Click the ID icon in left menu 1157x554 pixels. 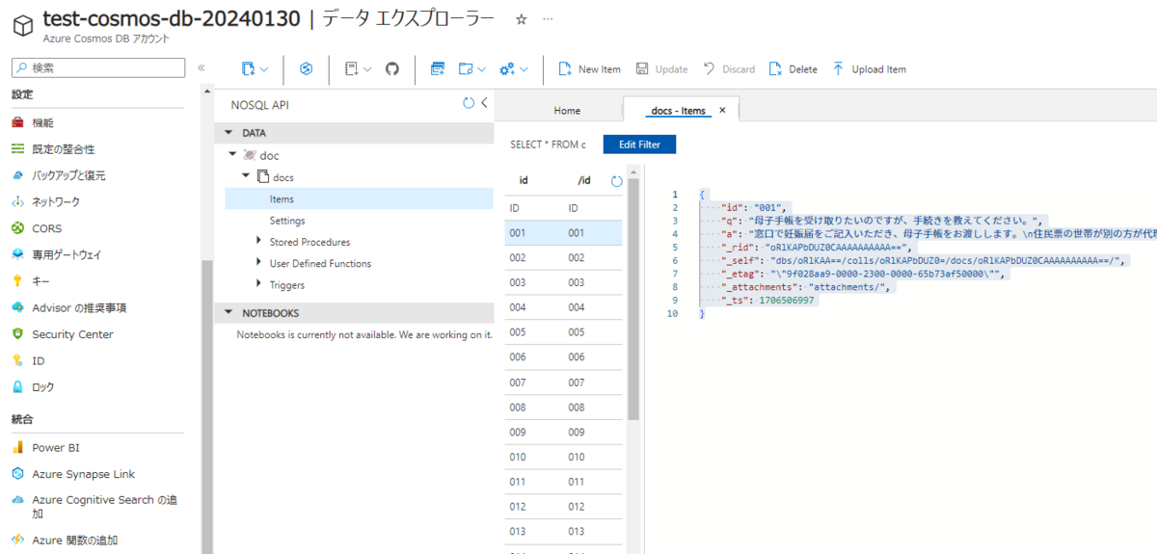pyautogui.click(x=17, y=360)
